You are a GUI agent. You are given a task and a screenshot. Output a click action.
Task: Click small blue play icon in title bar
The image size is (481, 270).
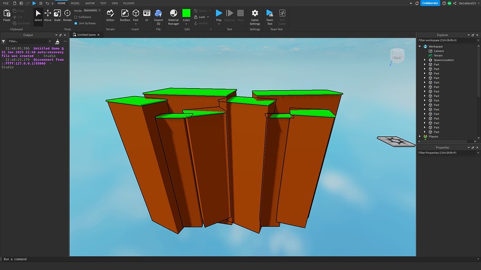[34, 3]
